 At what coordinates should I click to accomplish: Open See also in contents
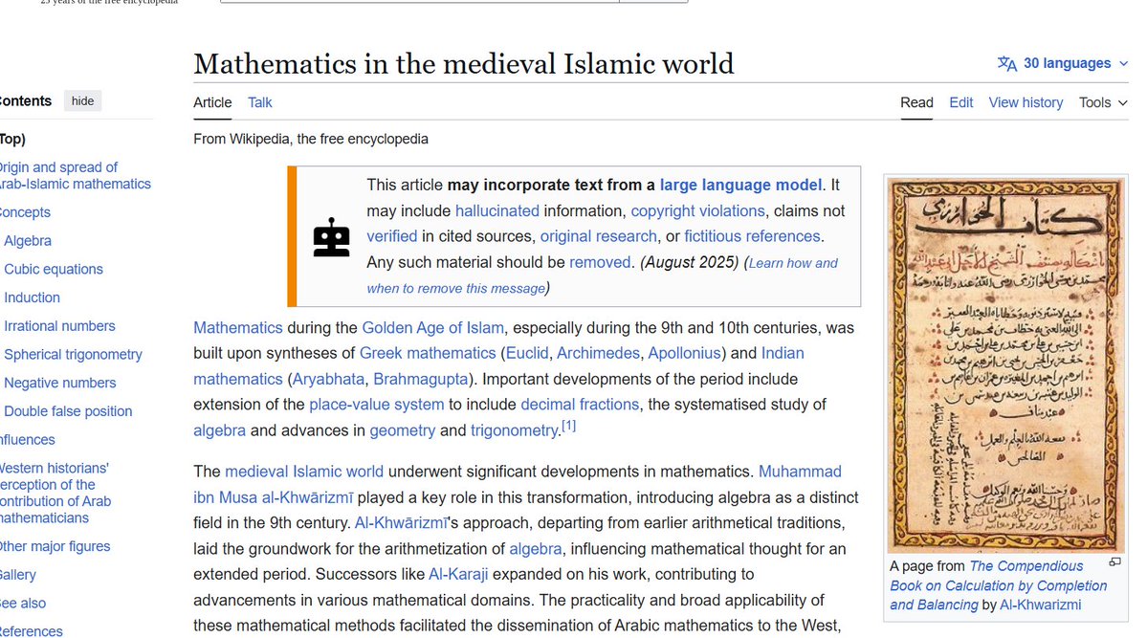[x=23, y=604]
